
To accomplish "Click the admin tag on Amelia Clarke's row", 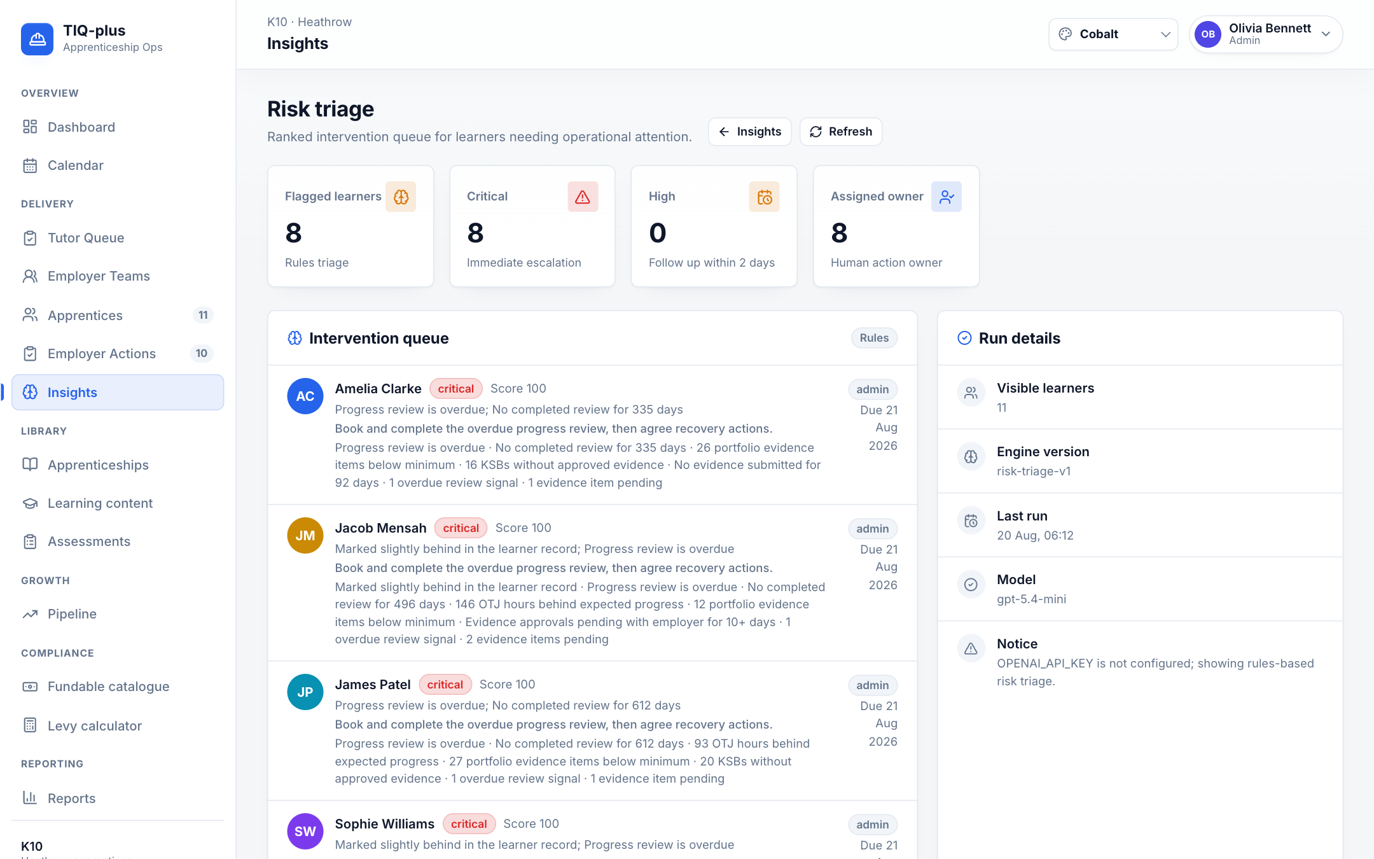I will (872, 389).
